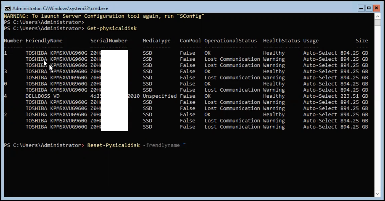The height and width of the screenshot is (201, 385).
Task: Minimize the cmd.exe window
Action: pos(361,8)
